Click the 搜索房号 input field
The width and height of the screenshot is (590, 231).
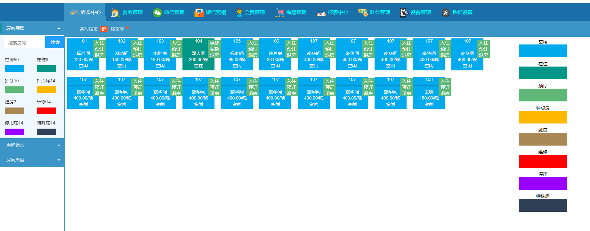click(x=24, y=43)
